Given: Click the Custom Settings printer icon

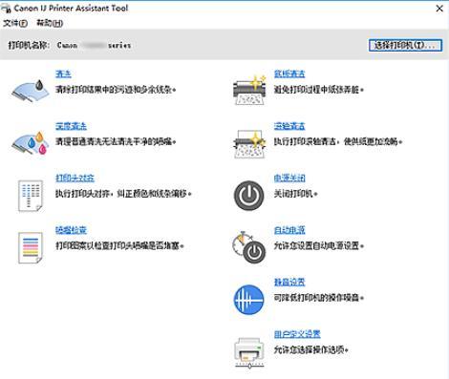Looking at the screenshot, I should [249, 353].
